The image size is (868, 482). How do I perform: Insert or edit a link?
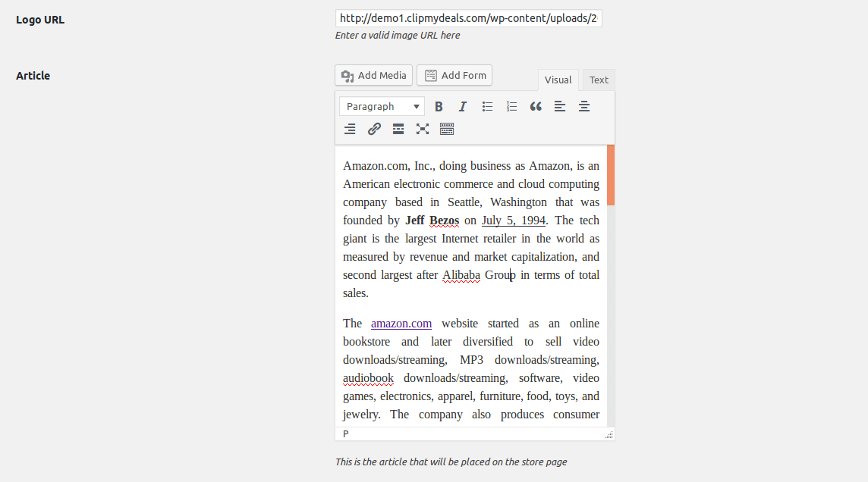pyautogui.click(x=374, y=130)
